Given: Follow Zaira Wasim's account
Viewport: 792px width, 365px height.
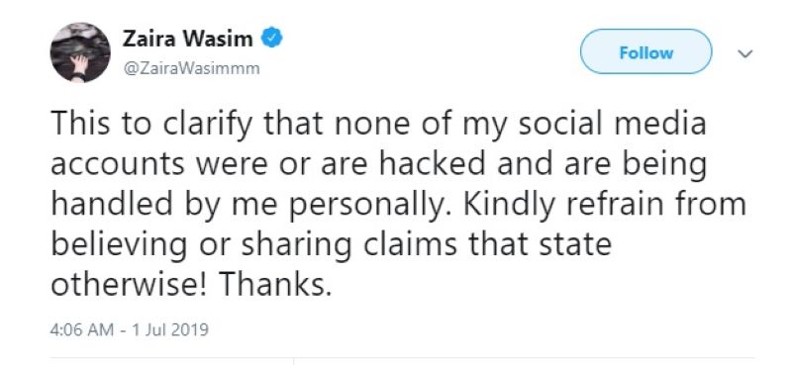Looking at the screenshot, I should click(646, 52).
